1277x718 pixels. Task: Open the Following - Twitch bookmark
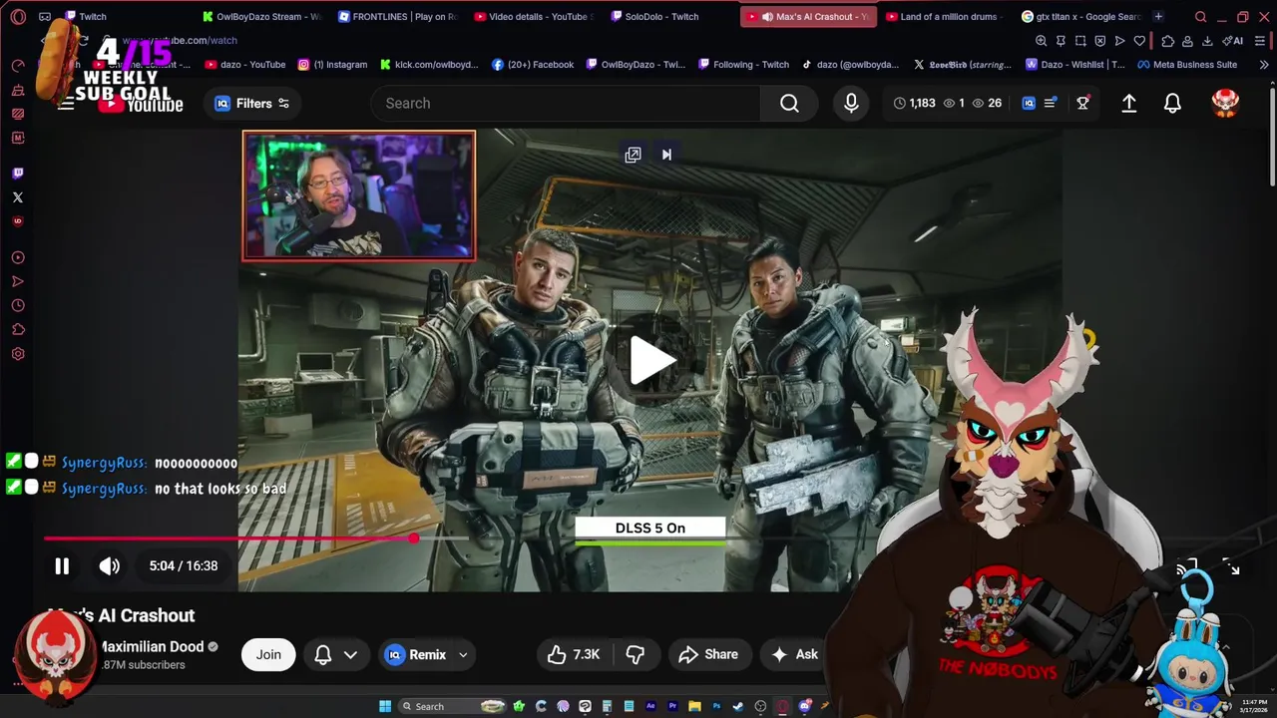743,65
